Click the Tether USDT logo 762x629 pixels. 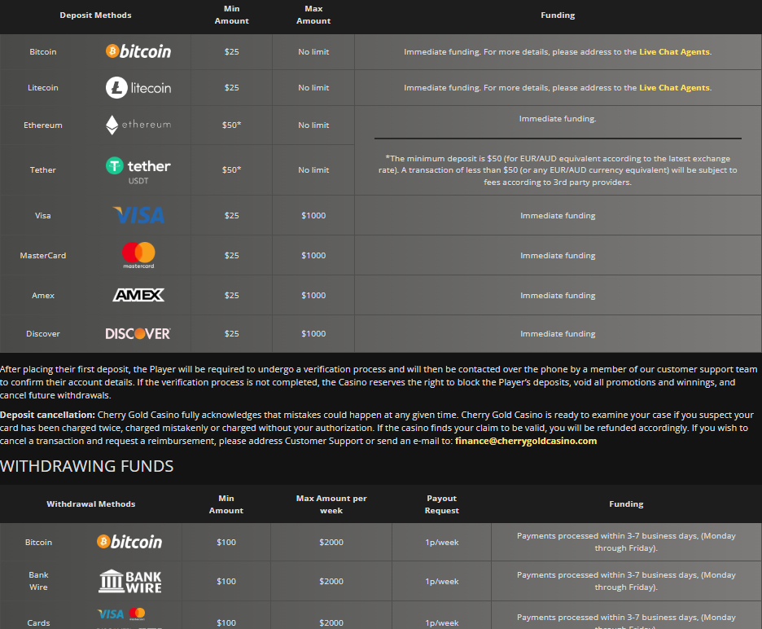pos(138,170)
